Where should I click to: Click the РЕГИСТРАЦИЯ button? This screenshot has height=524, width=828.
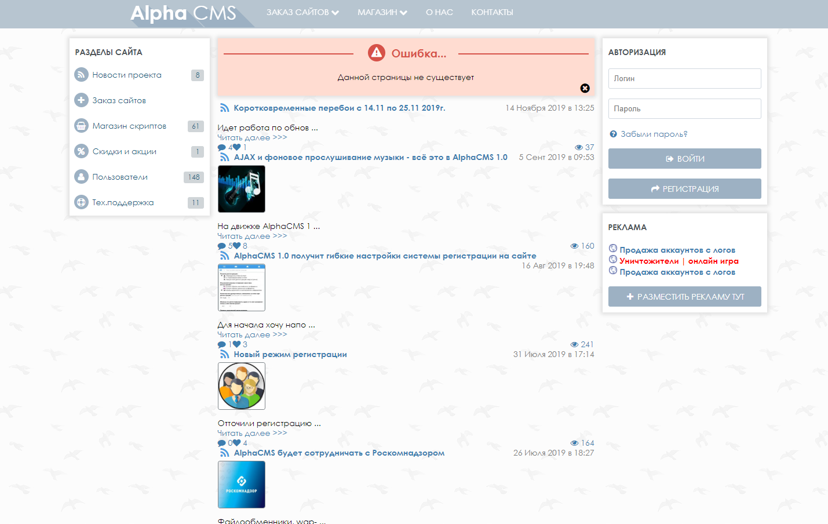coord(684,189)
